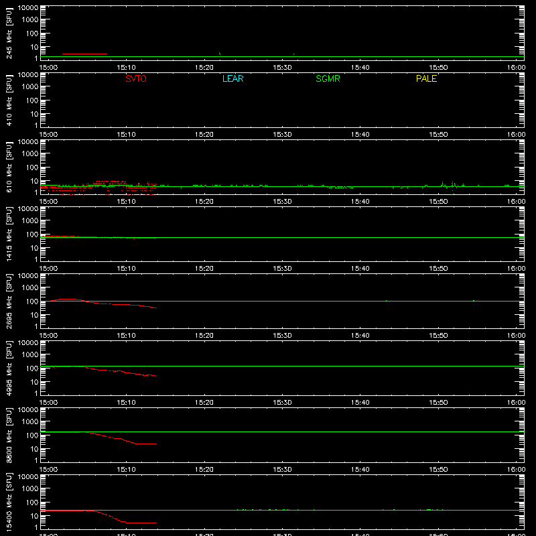Click the cyan LEAR station legend label
536x536 pixels.
pos(232,78)
